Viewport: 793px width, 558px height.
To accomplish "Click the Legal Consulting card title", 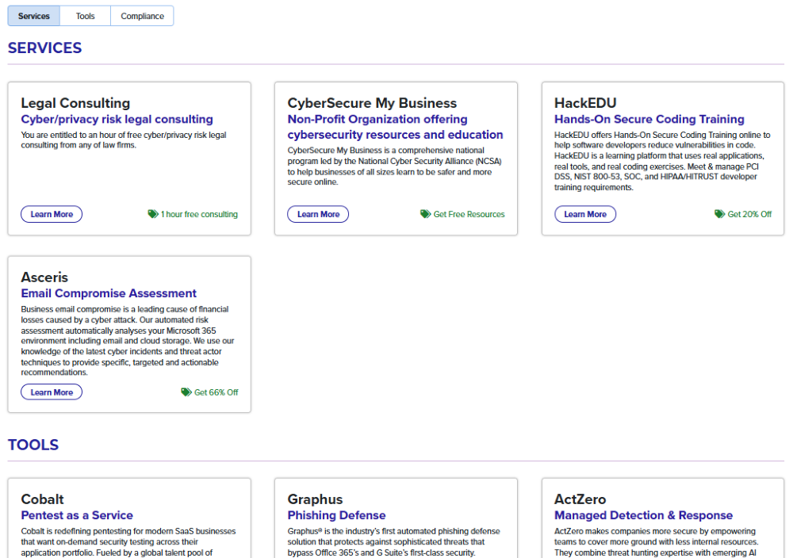I will coord(75,103).
